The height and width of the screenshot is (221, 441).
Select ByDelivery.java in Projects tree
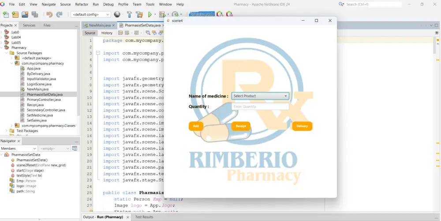[38, 74]
